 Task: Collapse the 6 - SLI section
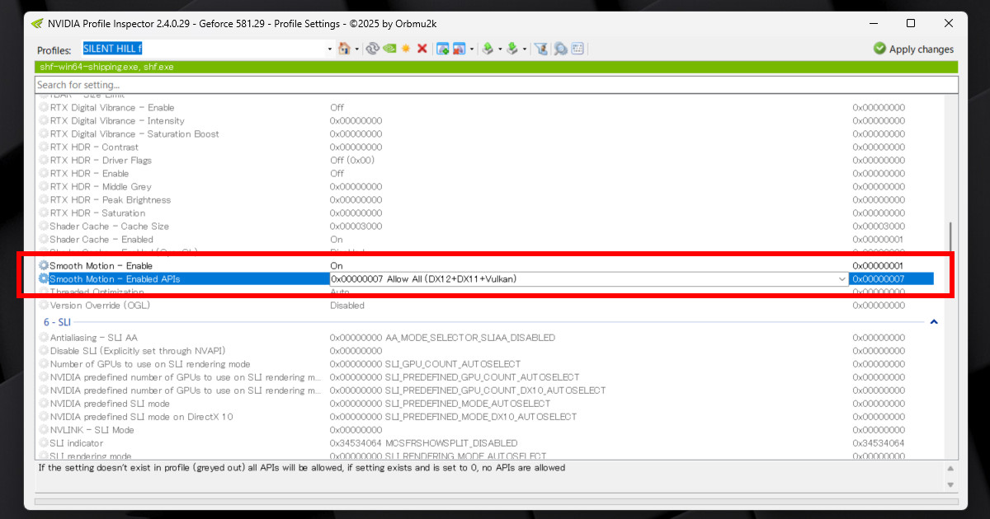tap(934, 322)
